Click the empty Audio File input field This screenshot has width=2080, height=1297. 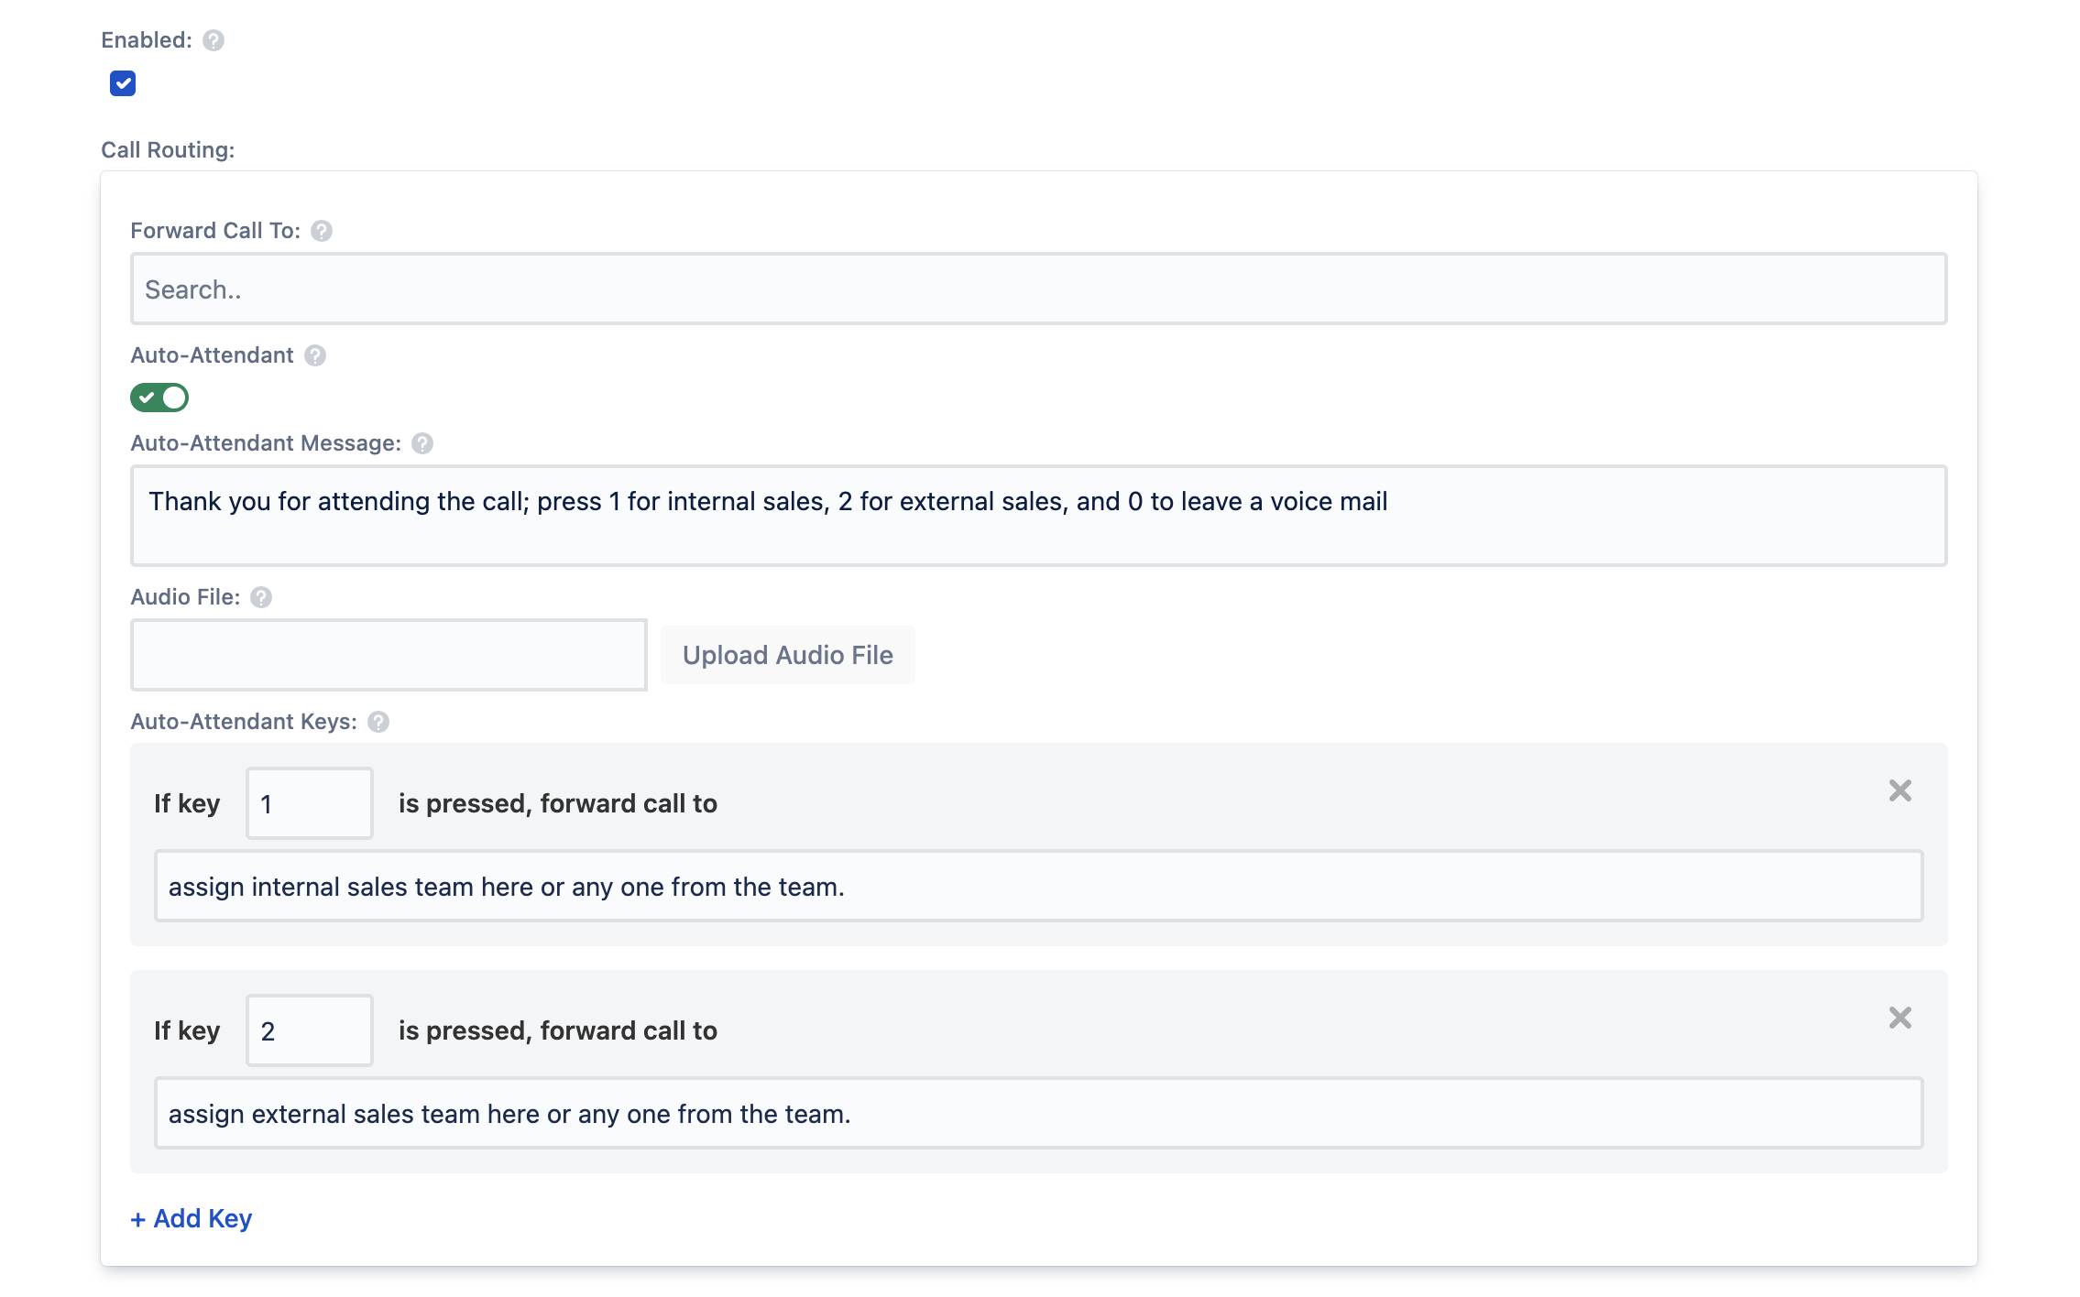[389, 655]
